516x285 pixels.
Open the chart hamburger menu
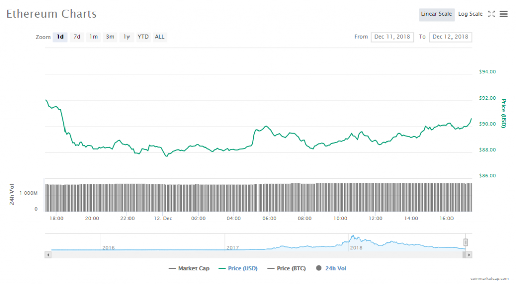coord(503,14)
